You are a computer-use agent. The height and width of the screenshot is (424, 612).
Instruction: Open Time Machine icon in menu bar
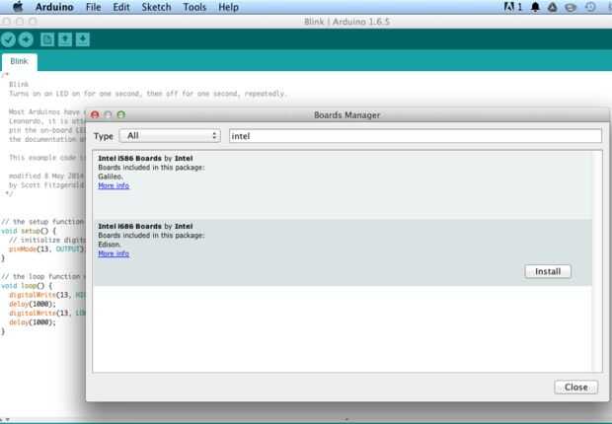590,7
